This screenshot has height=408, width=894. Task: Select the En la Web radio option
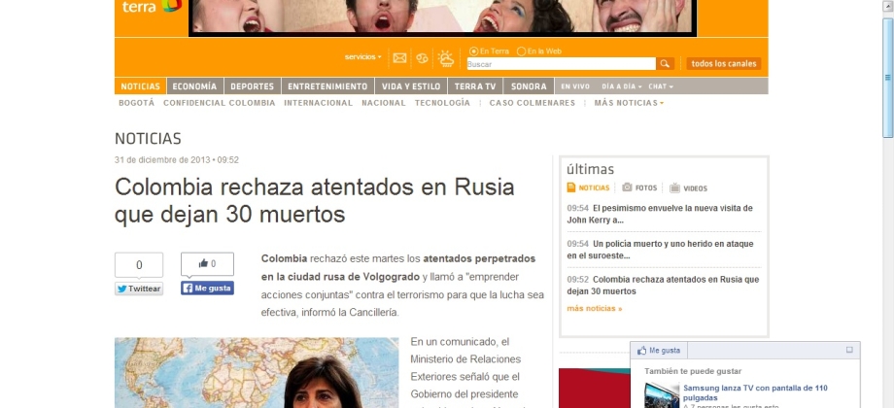[521, 51]
